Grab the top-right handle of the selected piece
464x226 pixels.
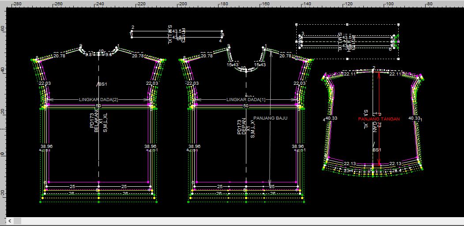tap(399, 24)
